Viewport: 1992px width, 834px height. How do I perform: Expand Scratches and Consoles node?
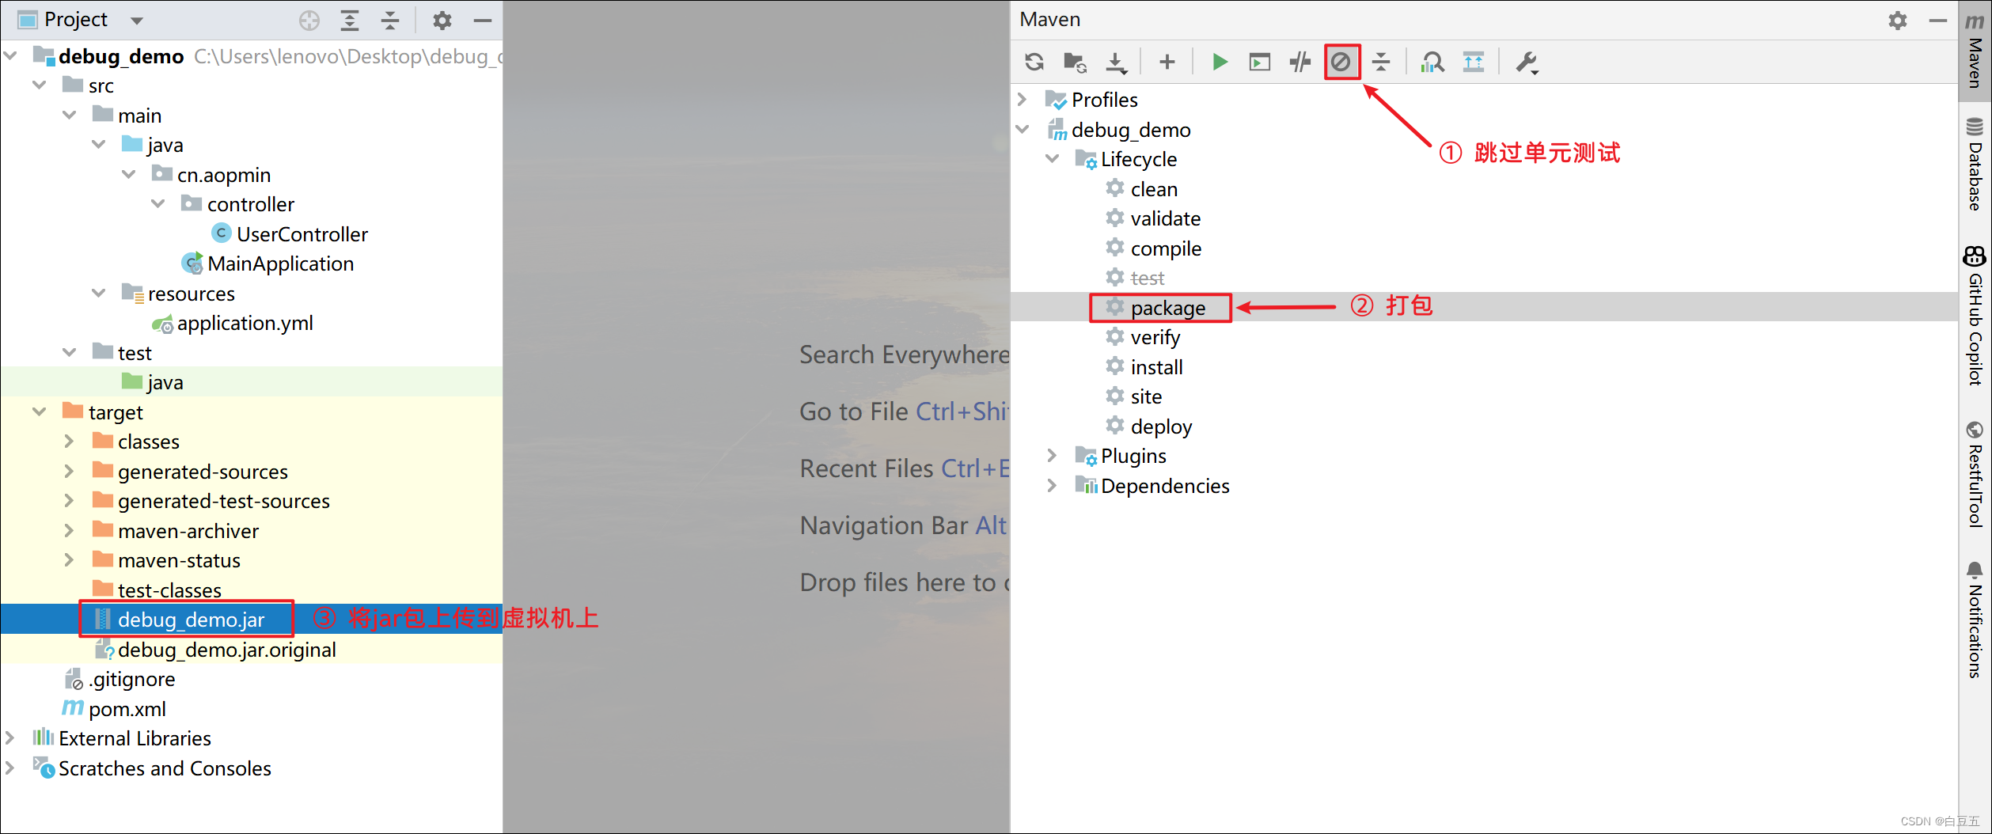pyautogui.click(x=9, y=768)
